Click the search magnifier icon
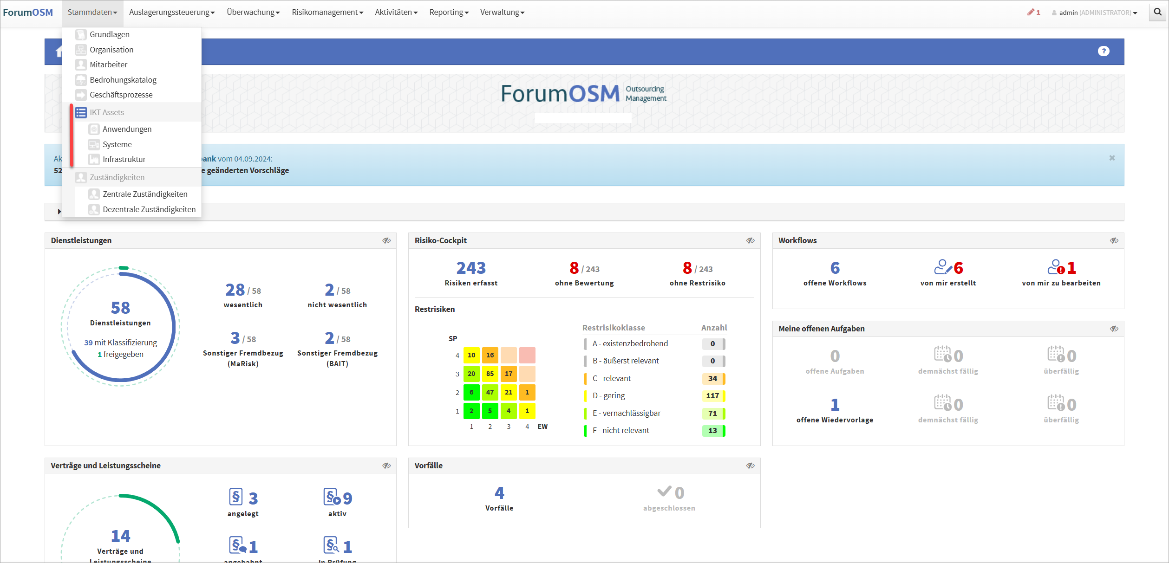Screen dimensions: 1169x563 coord(1157,13)
